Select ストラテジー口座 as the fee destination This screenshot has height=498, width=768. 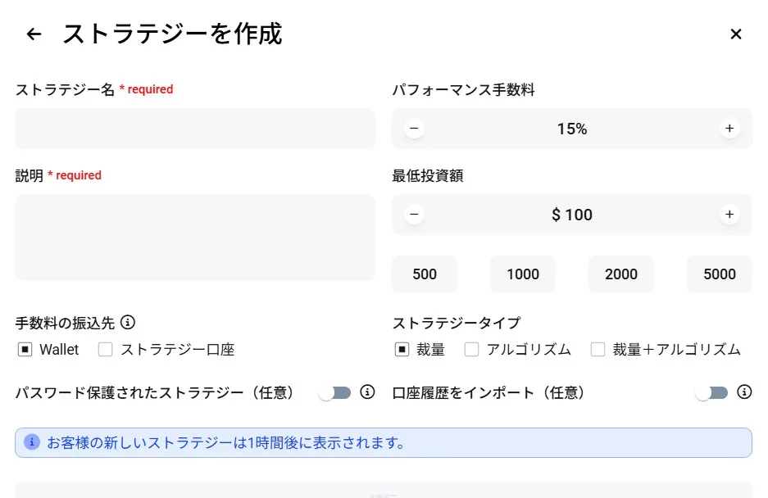pyautogui.click(x=105, y=350)
